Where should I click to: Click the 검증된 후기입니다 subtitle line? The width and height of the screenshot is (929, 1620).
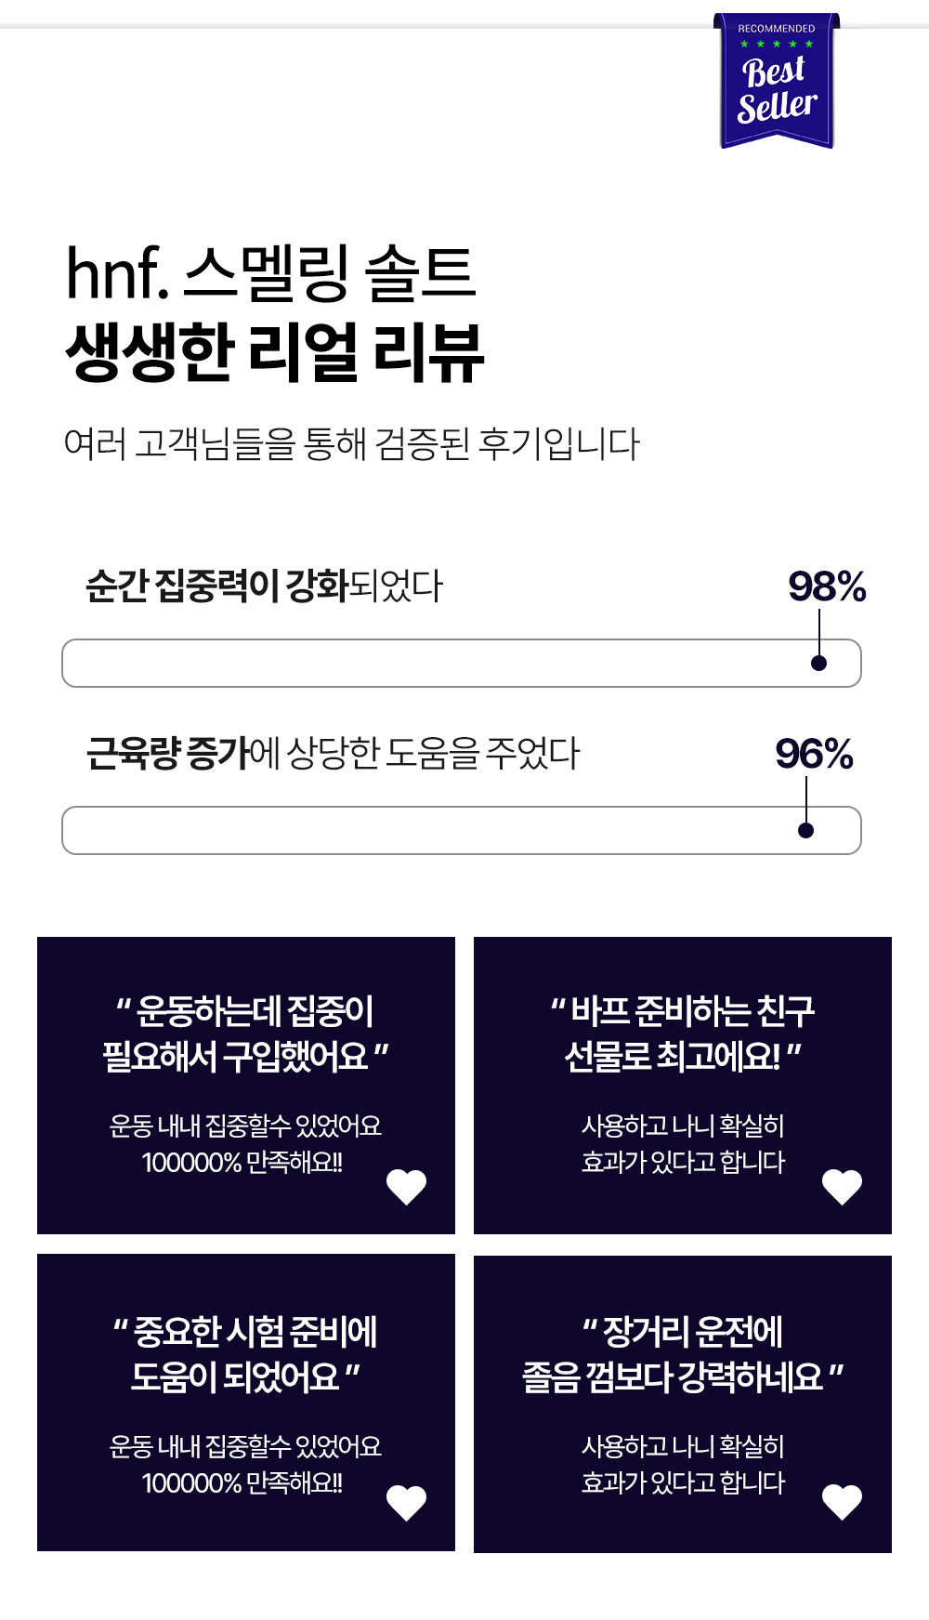pos(352,443)
